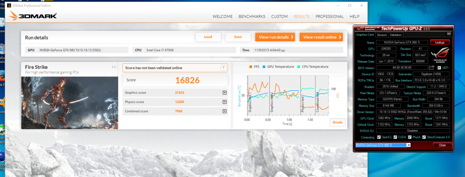Click the Memory Size value 6144 MB
The width and height of the screenshot is (465, 177).
click(x=387, y=105)
